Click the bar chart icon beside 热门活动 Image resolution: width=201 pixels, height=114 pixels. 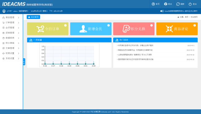pyautogui.click(x=117, y=40)
